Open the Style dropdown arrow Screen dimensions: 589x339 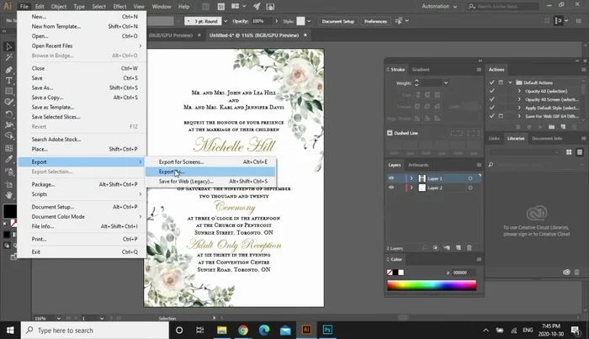click(x=309, y=21)
